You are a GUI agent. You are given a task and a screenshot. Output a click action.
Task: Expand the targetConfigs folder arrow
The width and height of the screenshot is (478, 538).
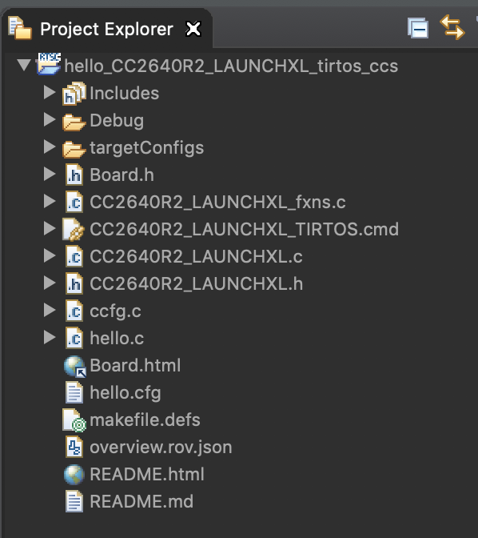[50, 147]
